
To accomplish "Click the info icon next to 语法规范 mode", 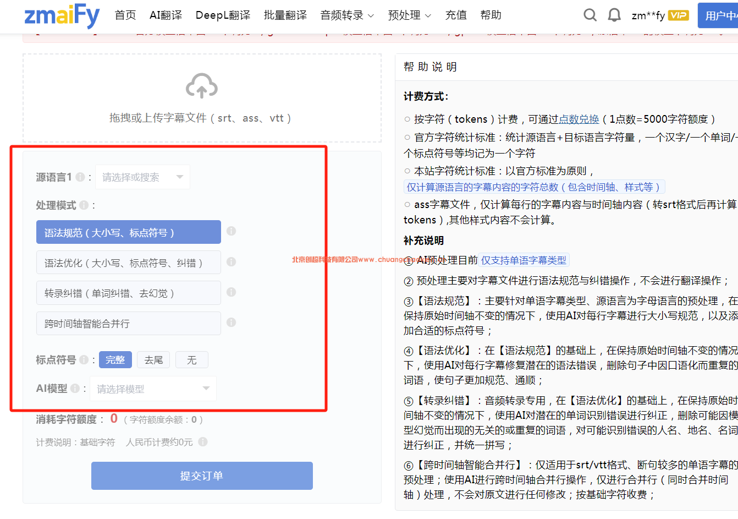I will pos(232,232).
